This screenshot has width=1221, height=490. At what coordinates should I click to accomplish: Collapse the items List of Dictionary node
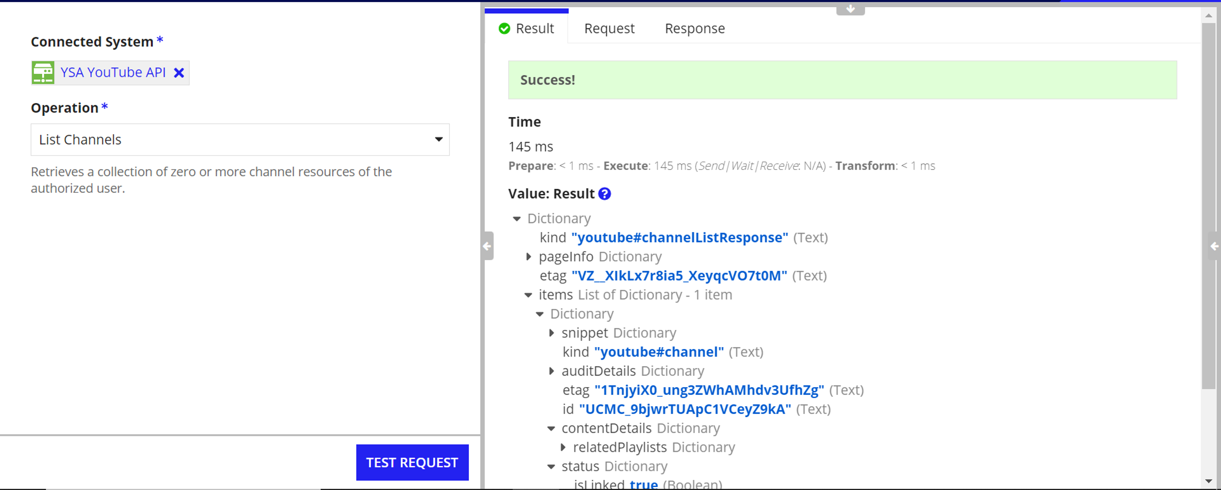click(528, 295)
